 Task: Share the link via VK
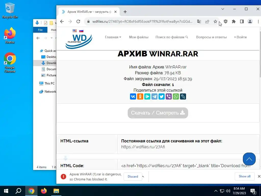coord(133,96)
